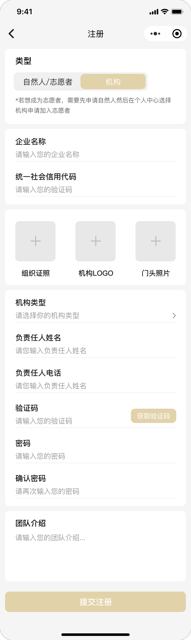Focus the 确认密码 input field
The width and height of the screenshot is (191, 640).
point(95,491)
